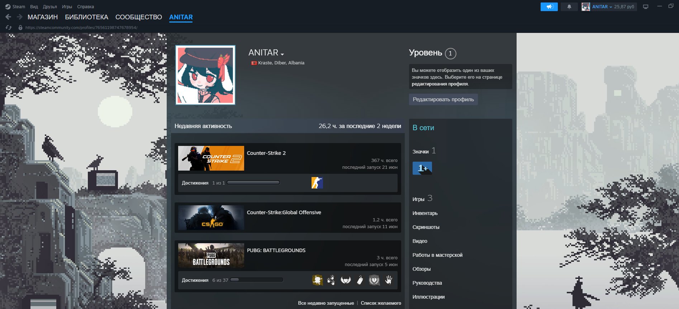Open Все недавно запущенные link
This screenshot has height=309, width=679.
326,303
